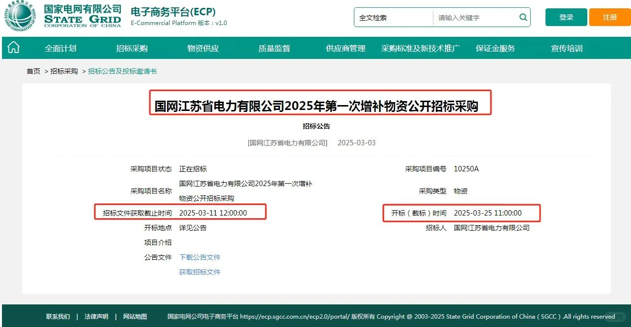Click the 项目介绍 label
This screenshot has width=631, height=327.
(158, 243)
